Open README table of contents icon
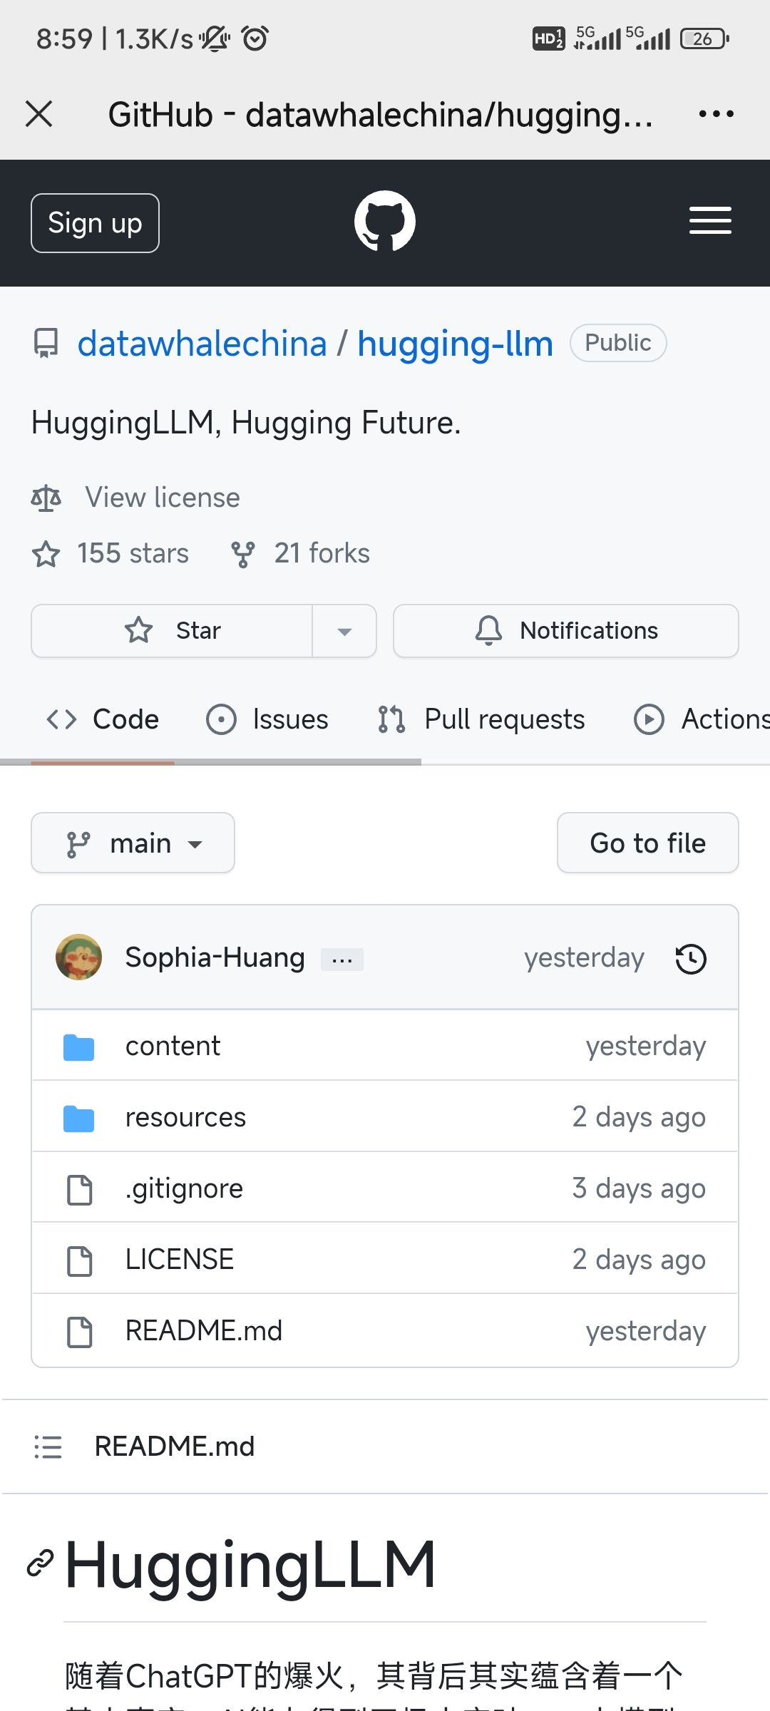The height and width of the screenshot is (1711, 770). click(48, 1447)
